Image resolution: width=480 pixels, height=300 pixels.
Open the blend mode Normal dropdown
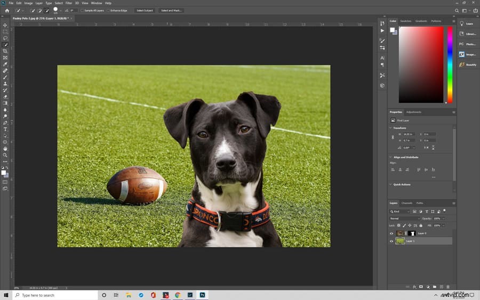pyautogui.click(x=405, y=218)
